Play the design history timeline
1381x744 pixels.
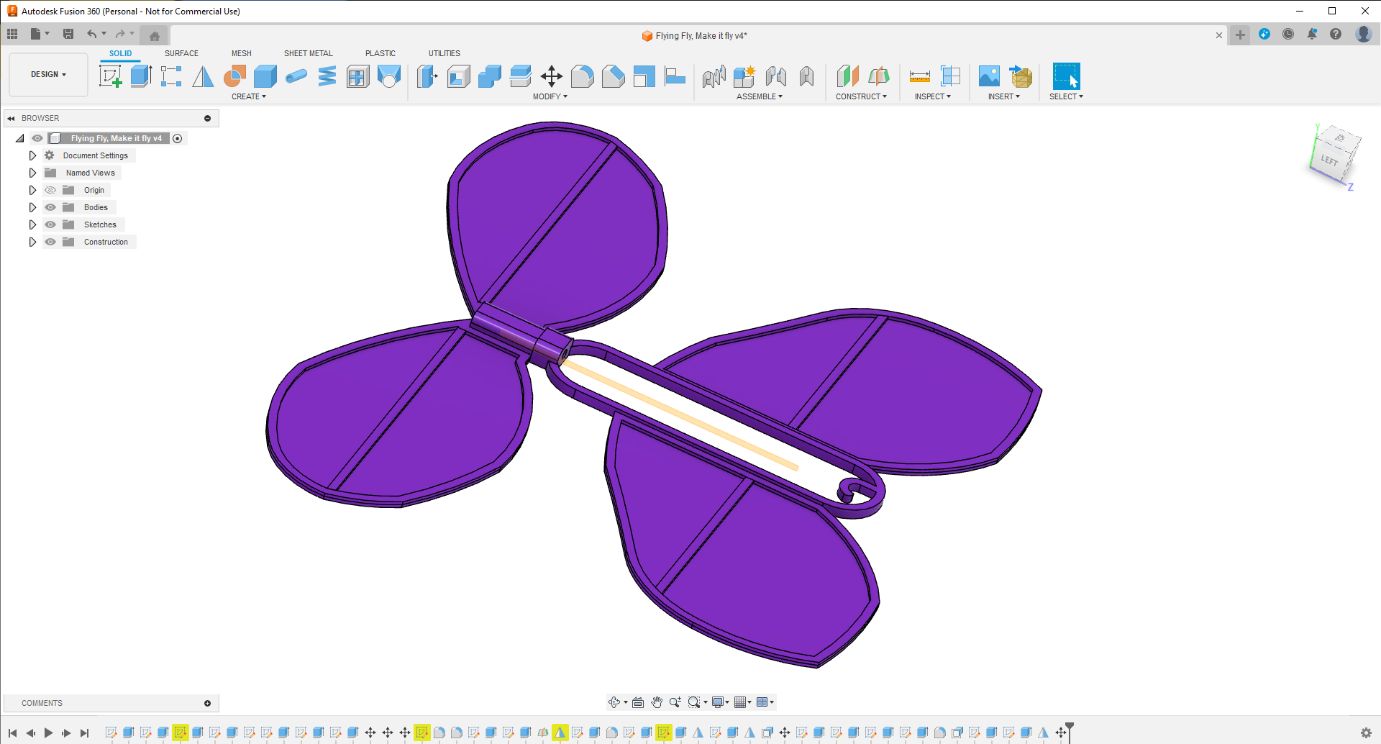coord(49,732)
